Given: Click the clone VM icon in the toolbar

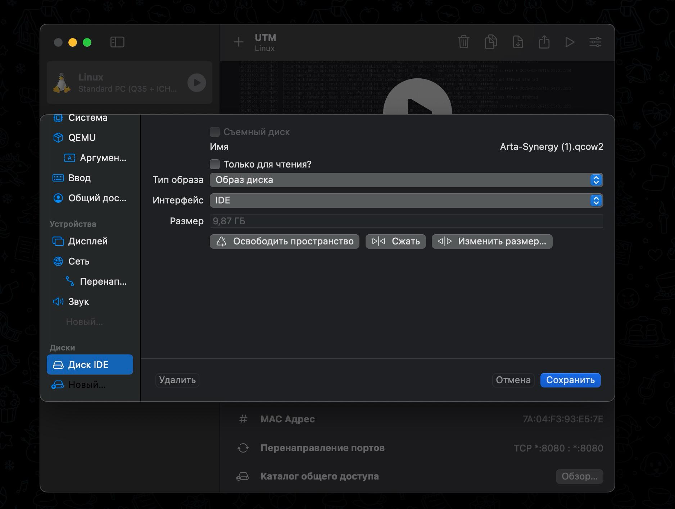Looking at the screenshot, I should [x=490, y=42].
